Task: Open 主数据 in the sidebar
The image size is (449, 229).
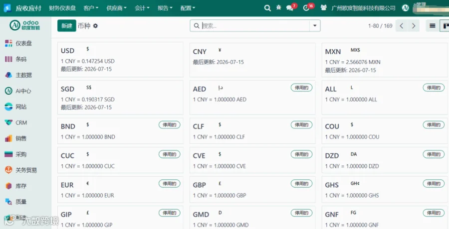Action: pos(18,75)
